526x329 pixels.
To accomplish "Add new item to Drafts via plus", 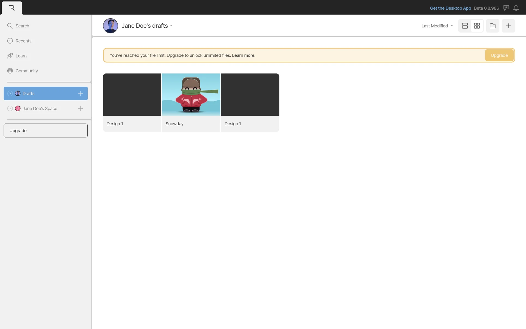I will (80, 93).
